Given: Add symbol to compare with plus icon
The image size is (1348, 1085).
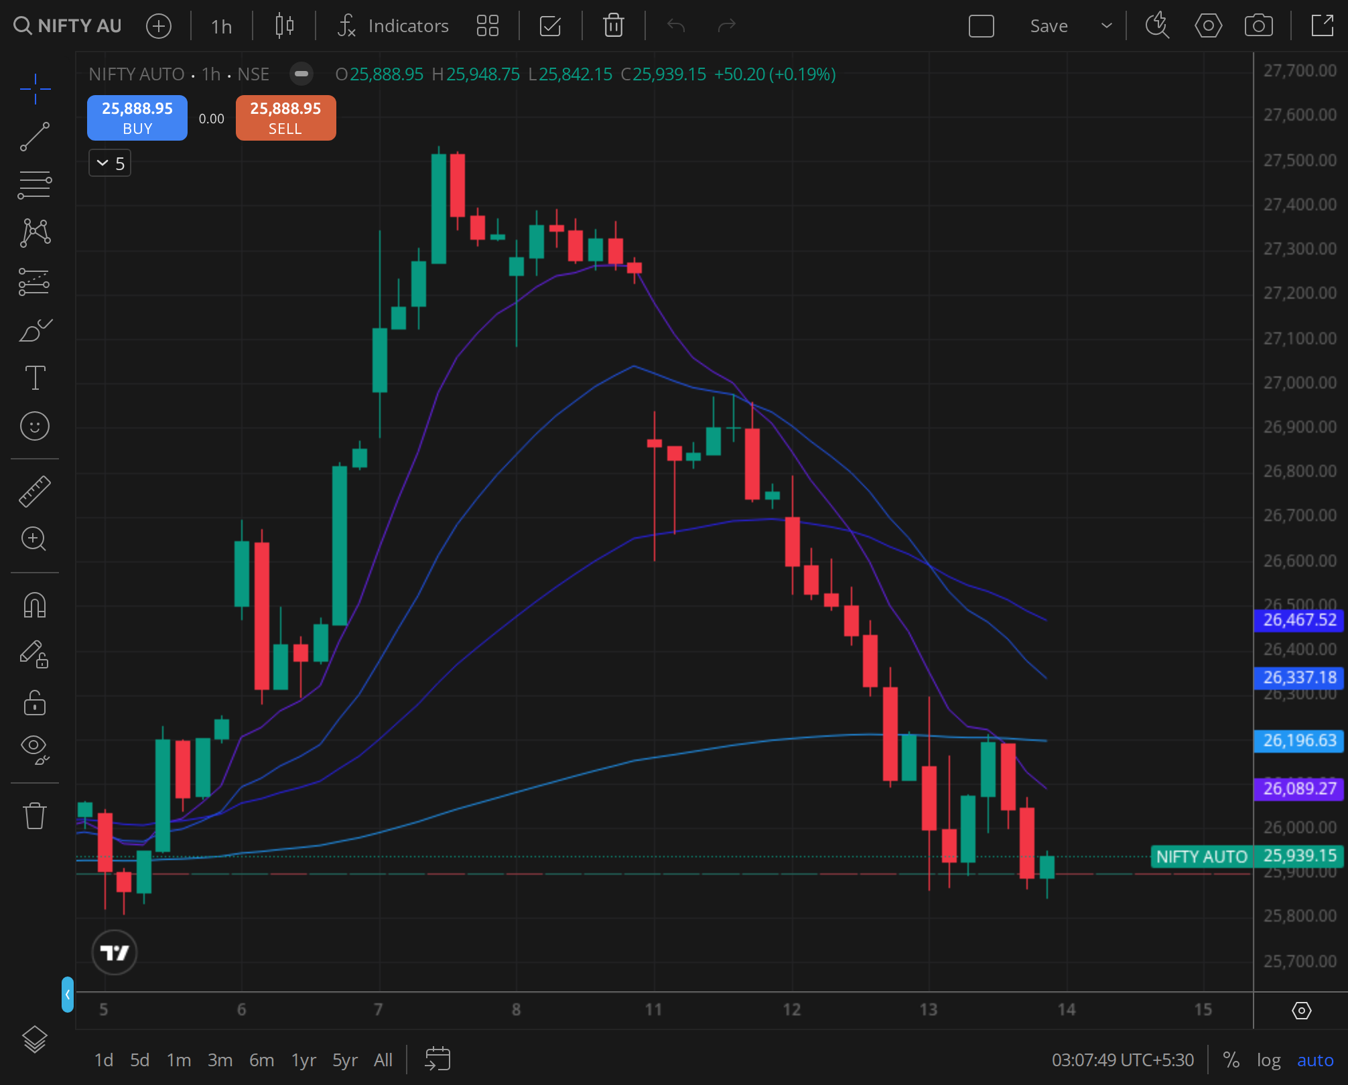Looking at the screenshot, I should click(159, 26).
